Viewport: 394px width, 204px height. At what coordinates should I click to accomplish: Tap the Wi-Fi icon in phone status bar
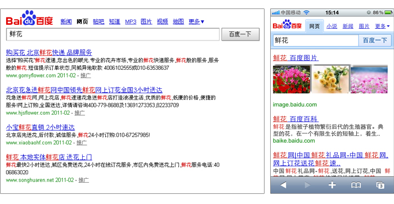point(306,12)
